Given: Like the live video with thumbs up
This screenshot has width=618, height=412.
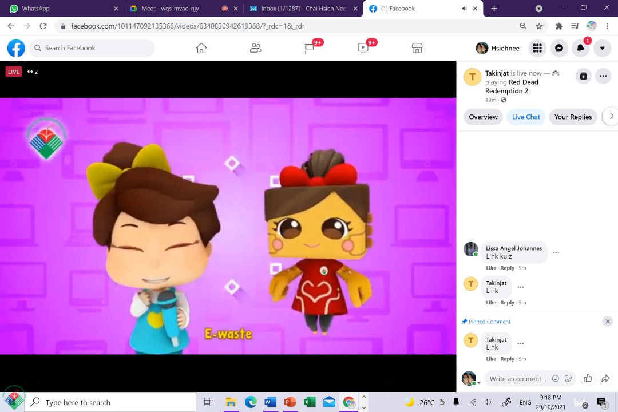Looking at the screenshot, I should click(x=588, y=378).
